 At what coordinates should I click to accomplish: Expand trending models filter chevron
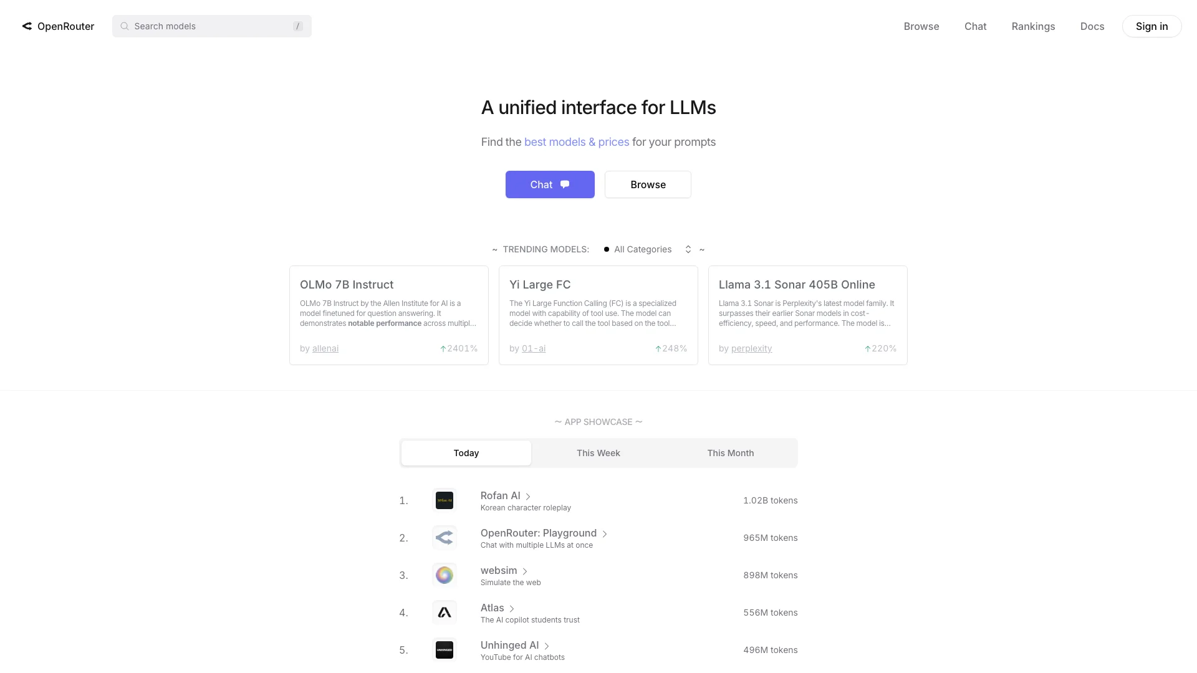click(x=687, y=249)
